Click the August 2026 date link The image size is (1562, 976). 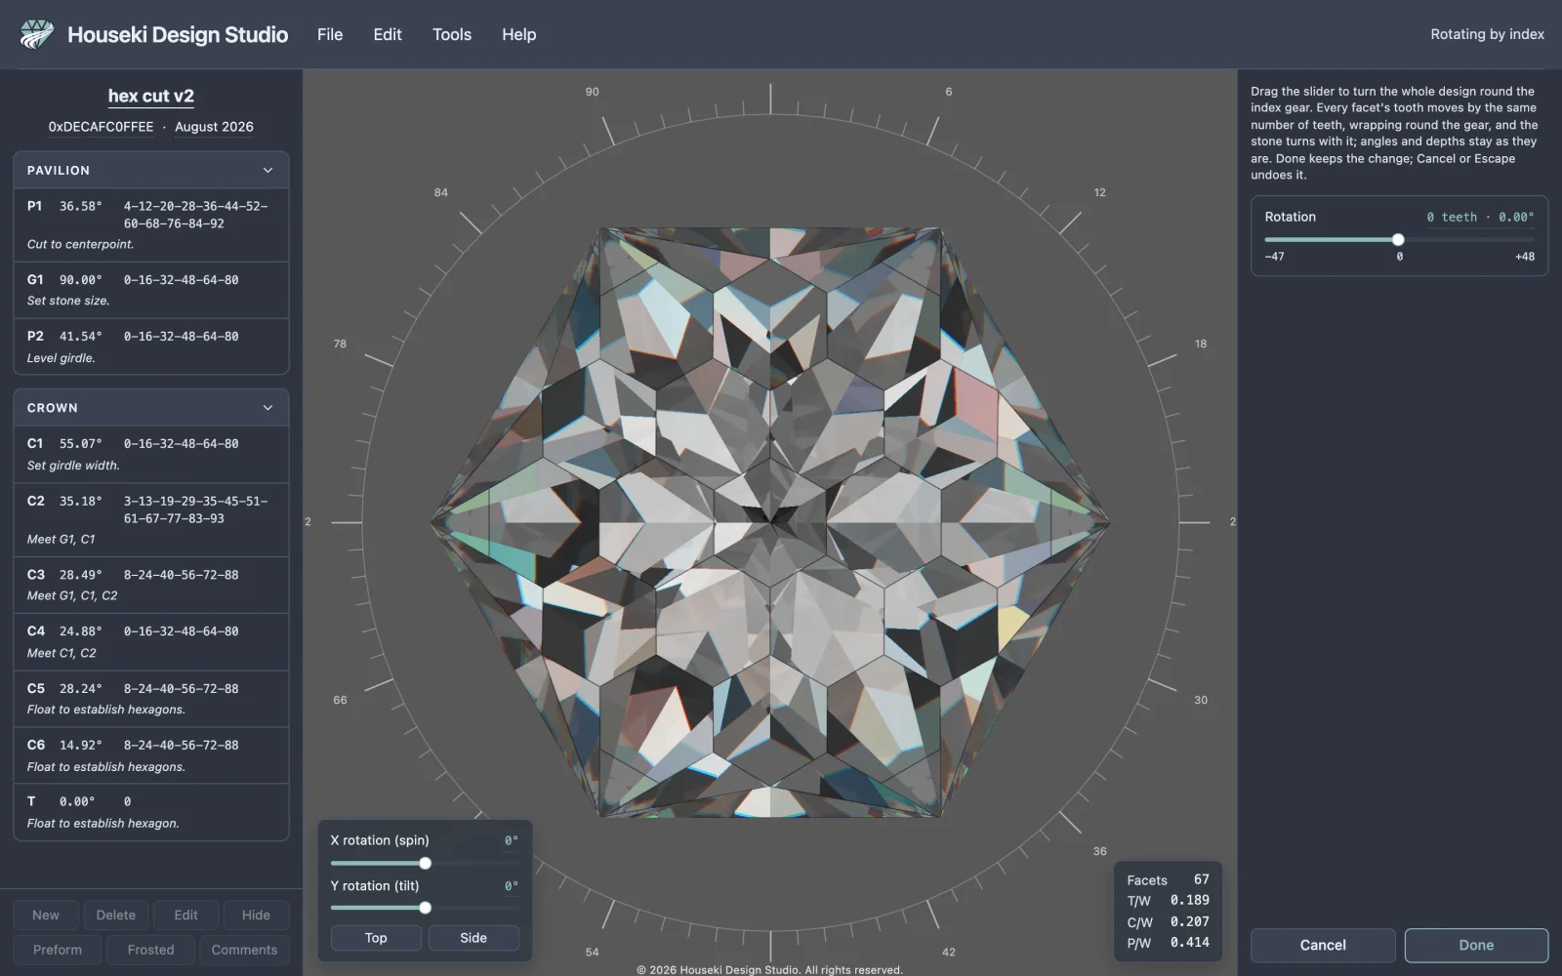click(x=214, y=127)
